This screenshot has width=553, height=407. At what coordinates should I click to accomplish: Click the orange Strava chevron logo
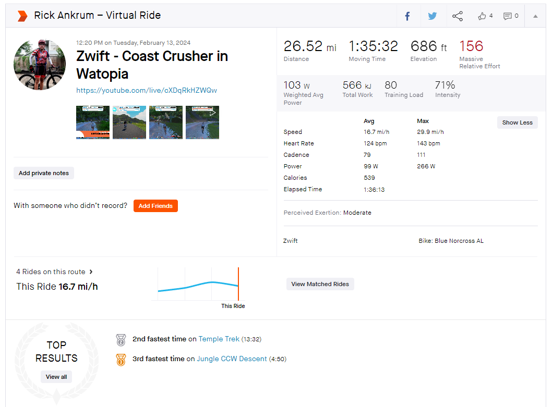tap(22, 16)
